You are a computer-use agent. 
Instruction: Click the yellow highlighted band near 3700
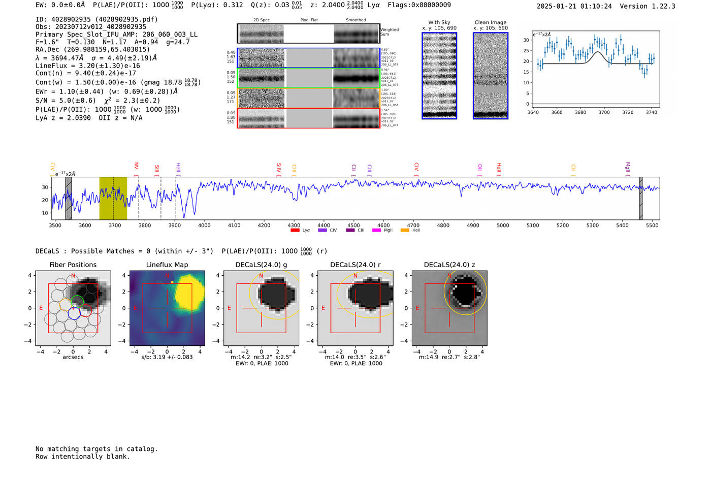[113, 198]
